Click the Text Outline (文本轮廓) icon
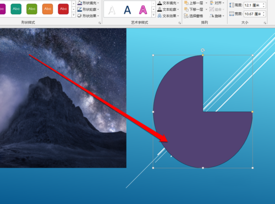The width and height of the screenshot is (275, 204). (159, 9)
